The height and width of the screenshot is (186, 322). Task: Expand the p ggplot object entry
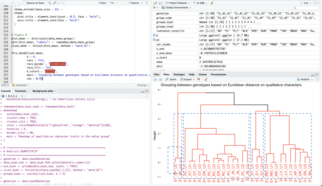click(x=154, y=35)
